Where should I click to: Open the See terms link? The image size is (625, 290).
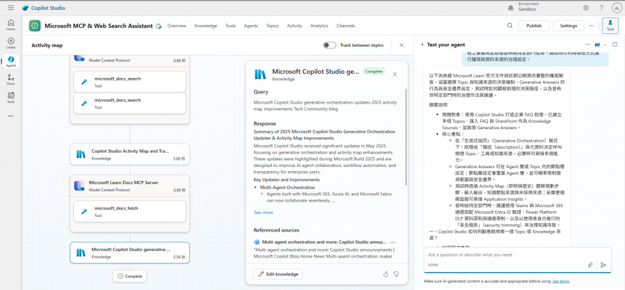point(561,281)
